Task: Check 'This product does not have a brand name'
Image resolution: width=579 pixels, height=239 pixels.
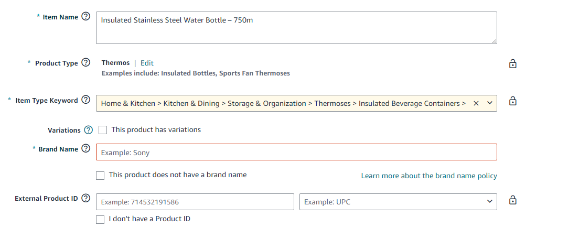Action: [100, 176]
